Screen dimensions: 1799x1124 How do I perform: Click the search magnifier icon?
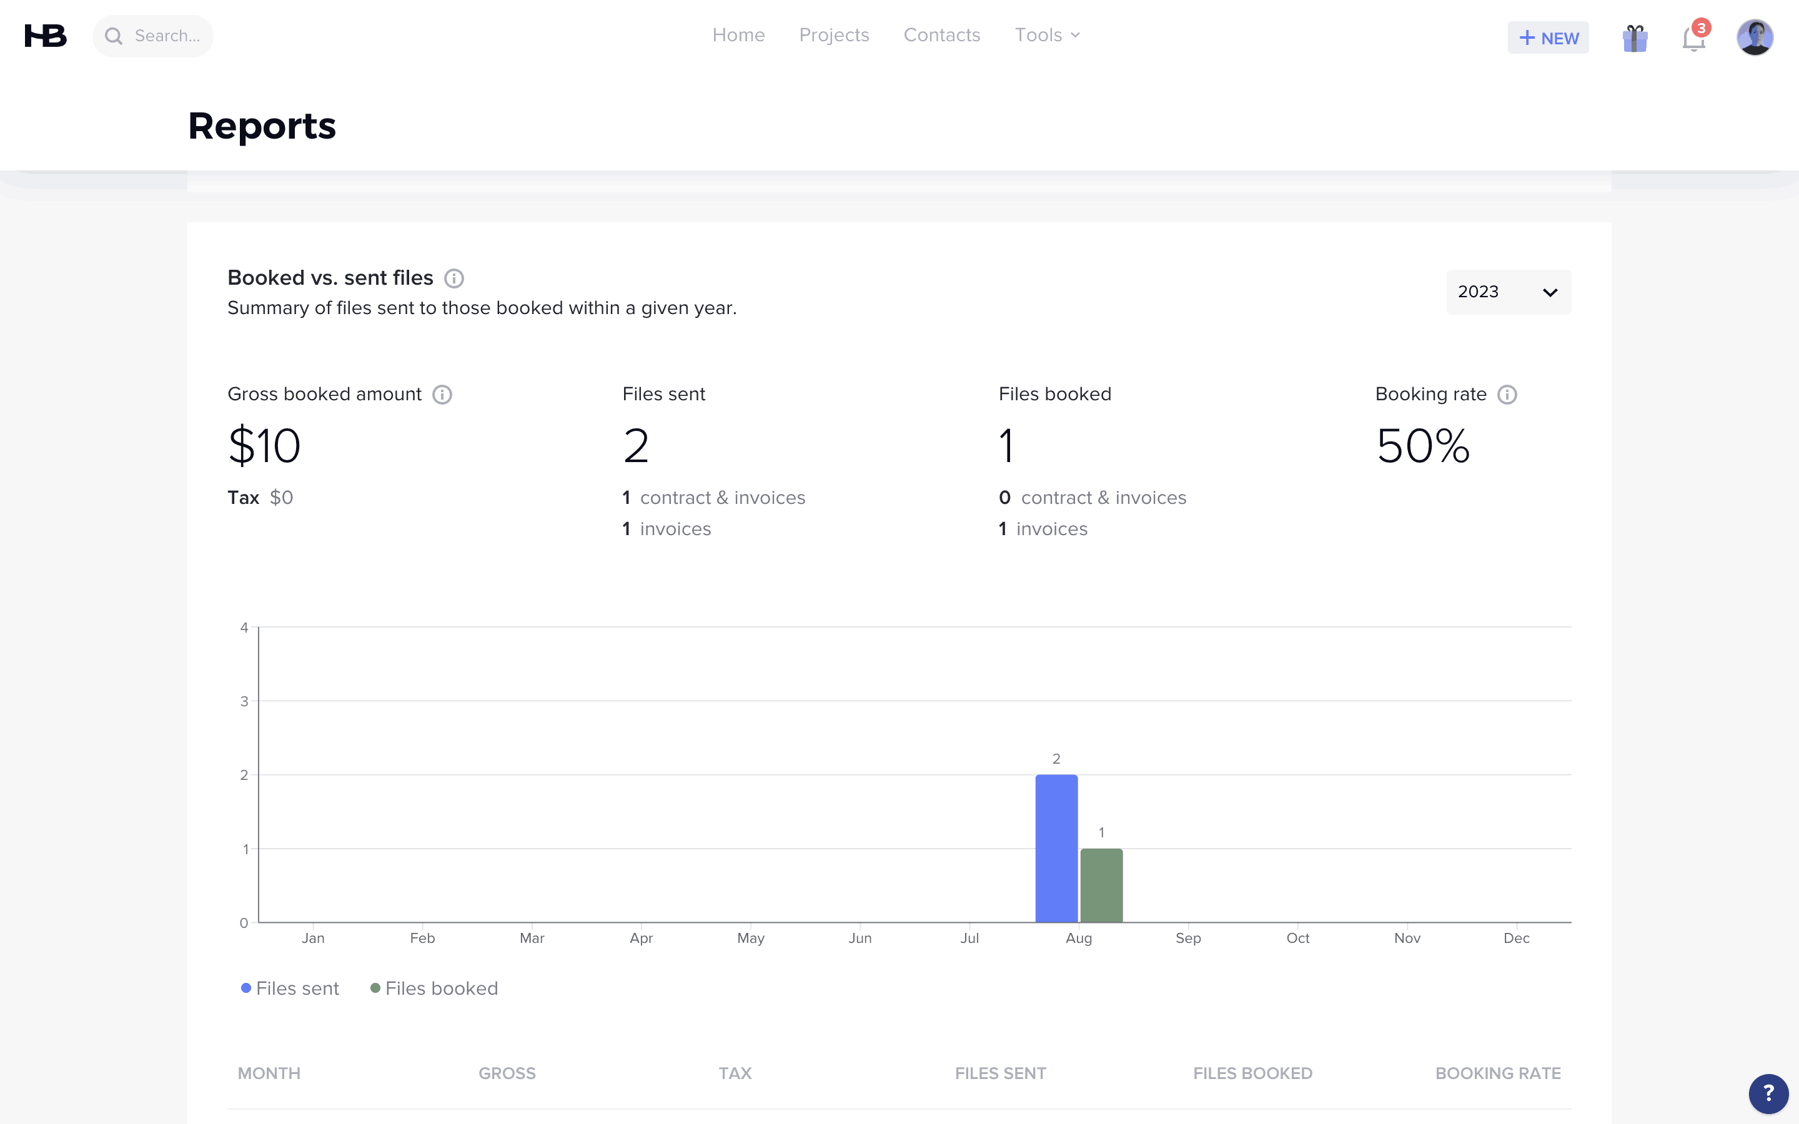point(114,36)
